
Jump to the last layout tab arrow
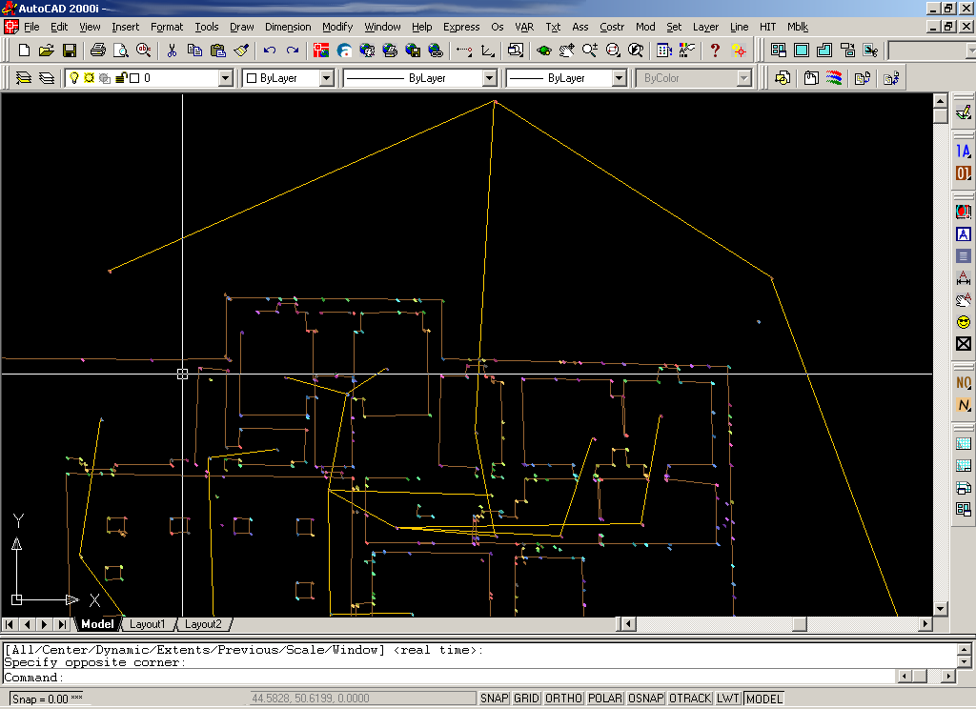[62, 624]
